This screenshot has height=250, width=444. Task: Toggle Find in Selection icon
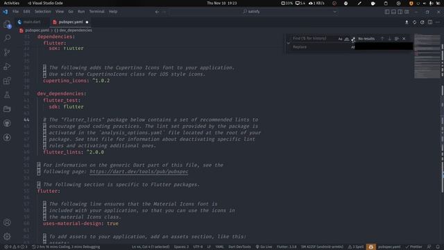[396, 39]
